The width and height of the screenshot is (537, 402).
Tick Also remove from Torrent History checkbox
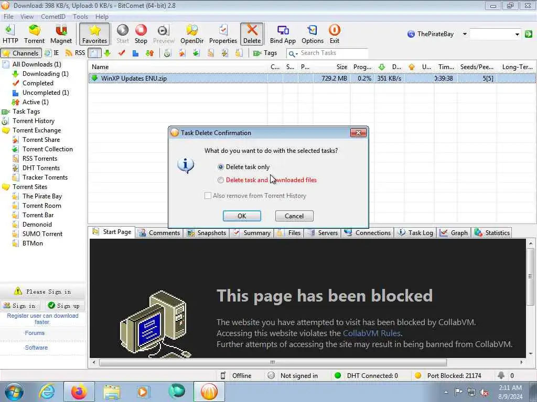point(208,196)
